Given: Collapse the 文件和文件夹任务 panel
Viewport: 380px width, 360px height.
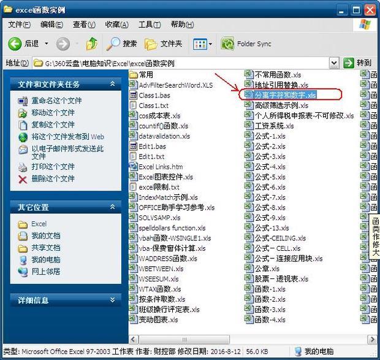Looking at the screenshot, I should (112, 84).
